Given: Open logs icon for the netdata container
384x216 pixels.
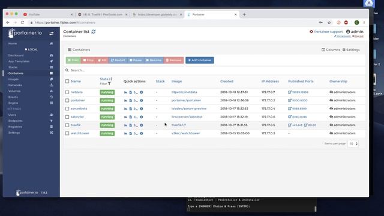Looking at the screenshot, I should [131, 92].
